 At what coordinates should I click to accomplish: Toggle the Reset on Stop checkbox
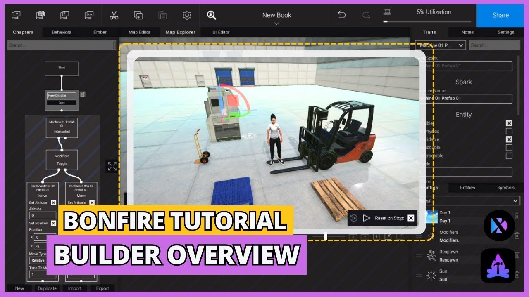[x=411, y=218]
